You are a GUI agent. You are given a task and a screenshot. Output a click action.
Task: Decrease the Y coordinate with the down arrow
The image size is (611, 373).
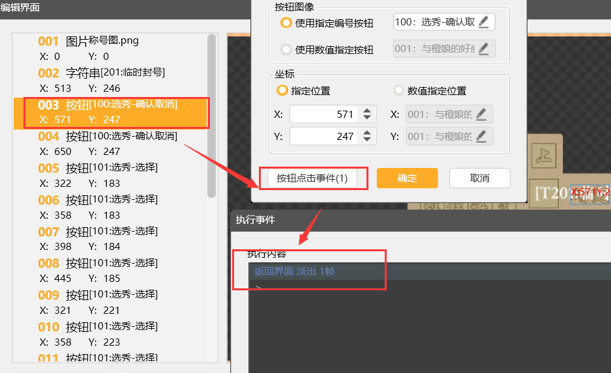pos(367,140)
